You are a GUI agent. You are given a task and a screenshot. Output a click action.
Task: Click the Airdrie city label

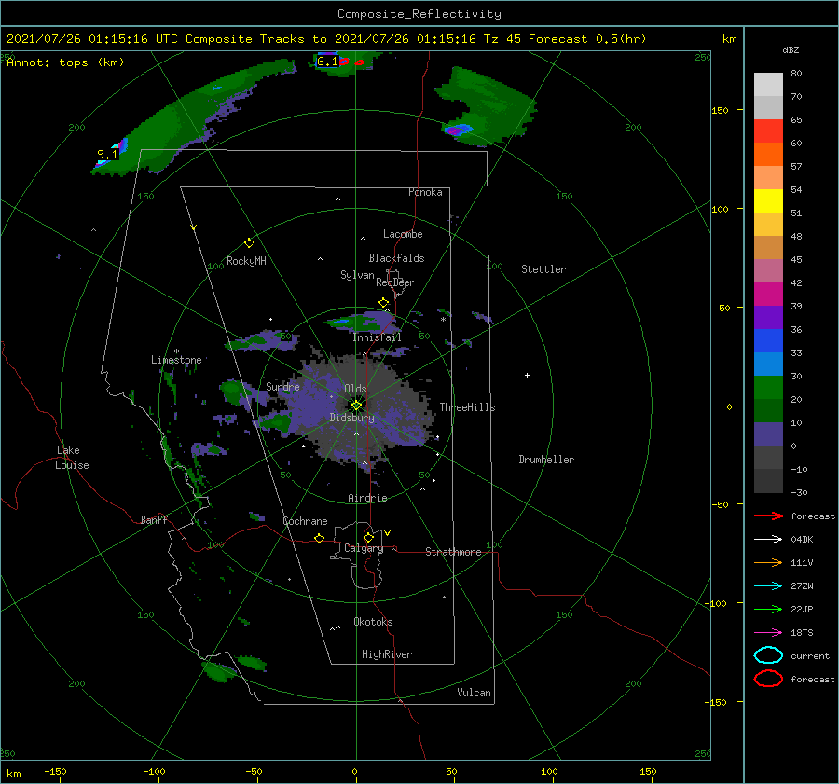367,498
